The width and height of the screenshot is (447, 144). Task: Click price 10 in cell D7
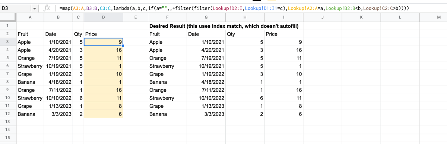tap(103, 74)
